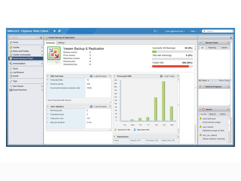Open the home icon in header
The image size is (241, 181).
click(x=54, y=31)
